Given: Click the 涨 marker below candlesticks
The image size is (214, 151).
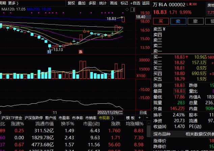Looking at the screenshot, I should pos(80,52).
